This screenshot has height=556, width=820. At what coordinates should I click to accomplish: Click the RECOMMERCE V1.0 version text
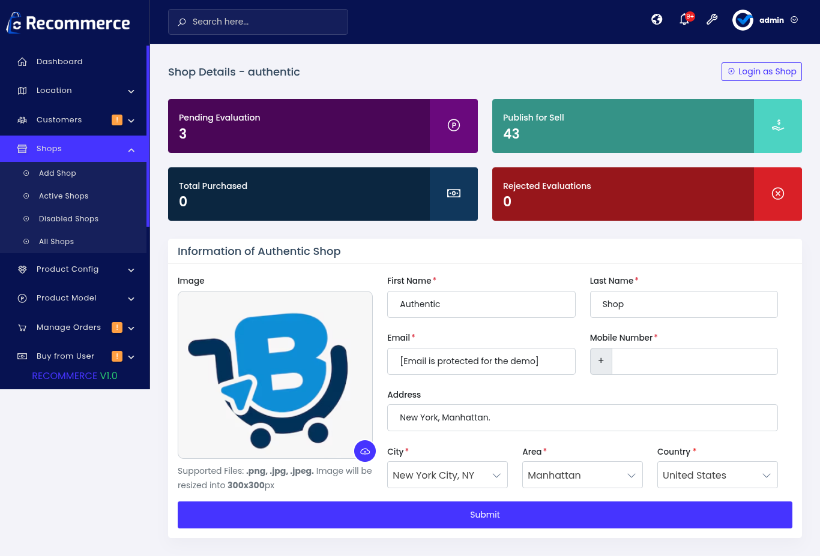(74, 375)
